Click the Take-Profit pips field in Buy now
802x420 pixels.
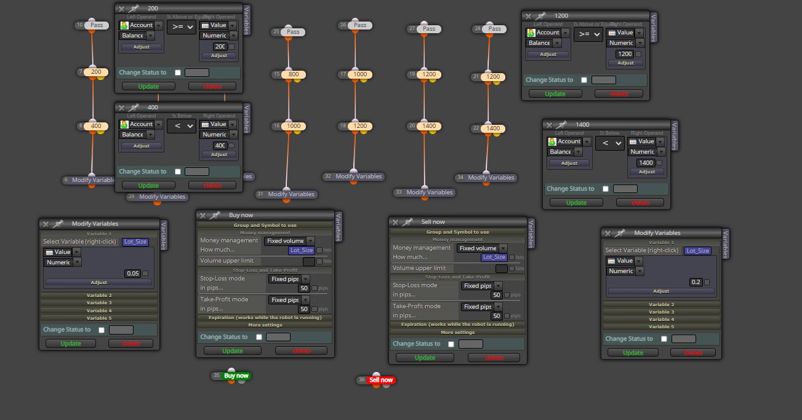tap(304, 309)
